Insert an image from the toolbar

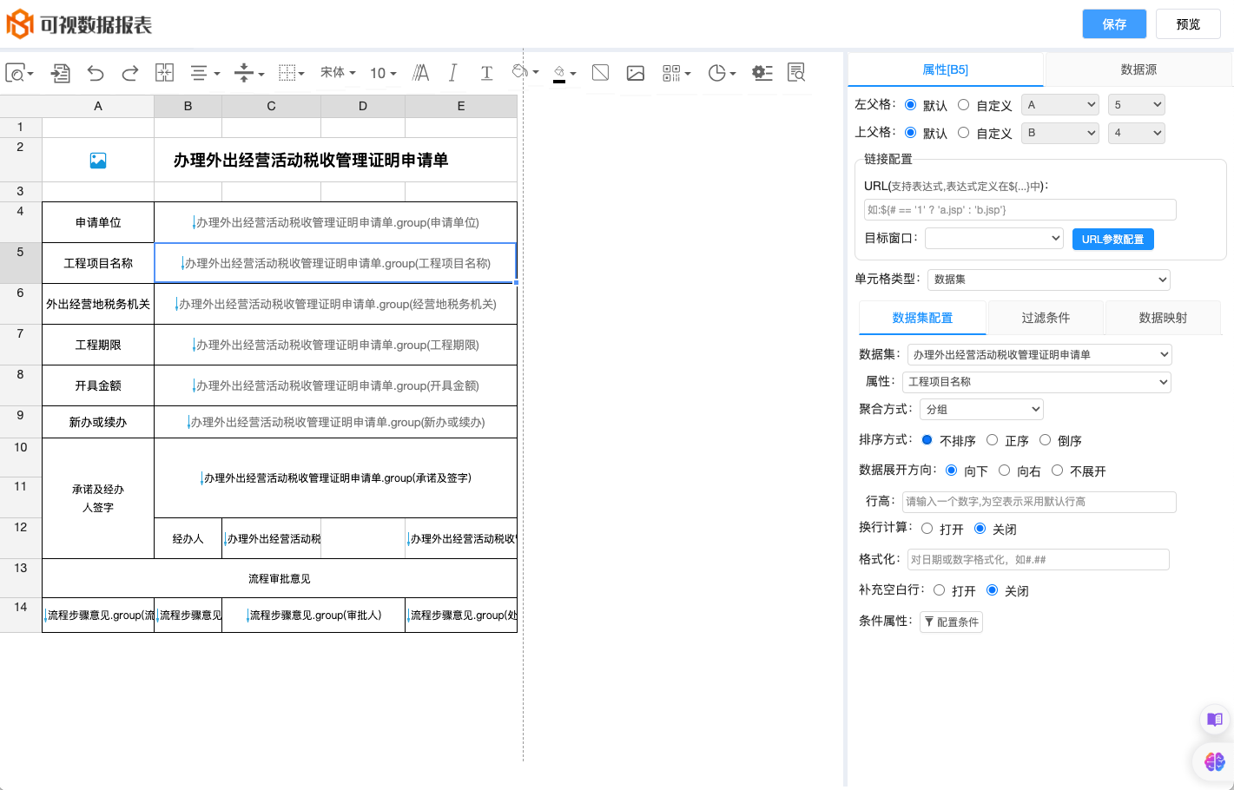tap(636, 73)
